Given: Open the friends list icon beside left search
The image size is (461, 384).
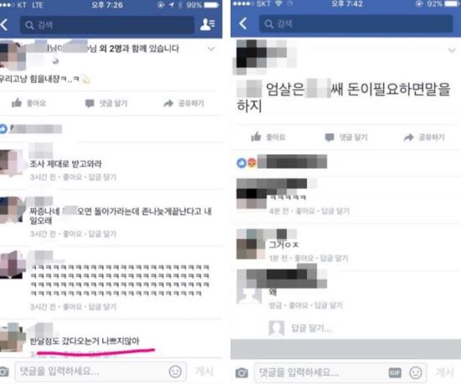Looking at the screenshot, I should 207,24.
